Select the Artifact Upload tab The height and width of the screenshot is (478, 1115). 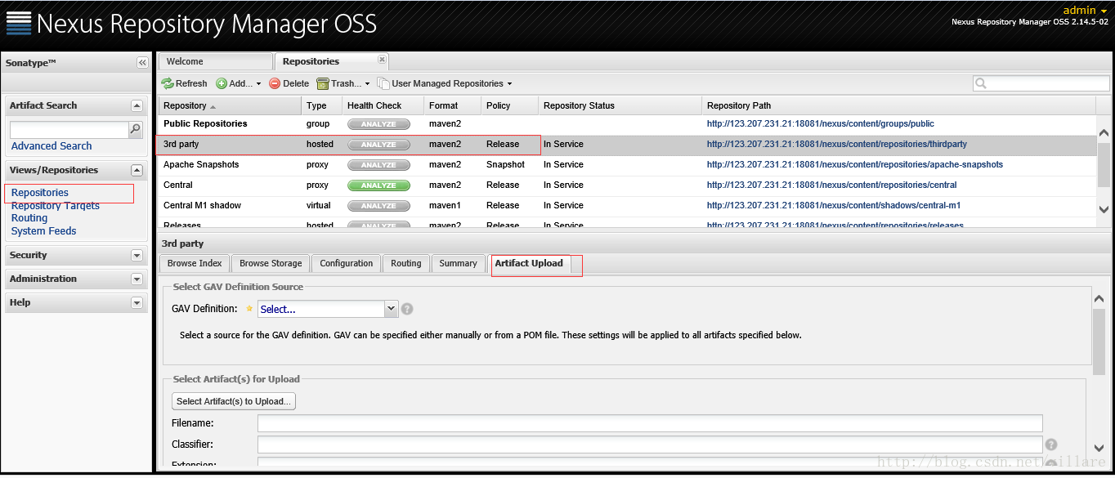(x=529, y=263)
